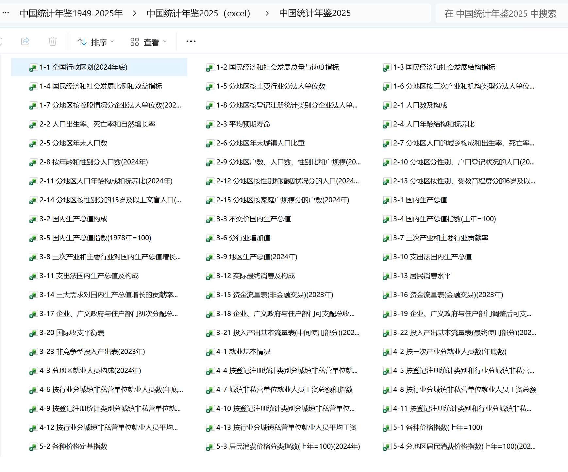Select file name 4-8 按行业分城镇非私营单位就业人员工资总额

465,390
